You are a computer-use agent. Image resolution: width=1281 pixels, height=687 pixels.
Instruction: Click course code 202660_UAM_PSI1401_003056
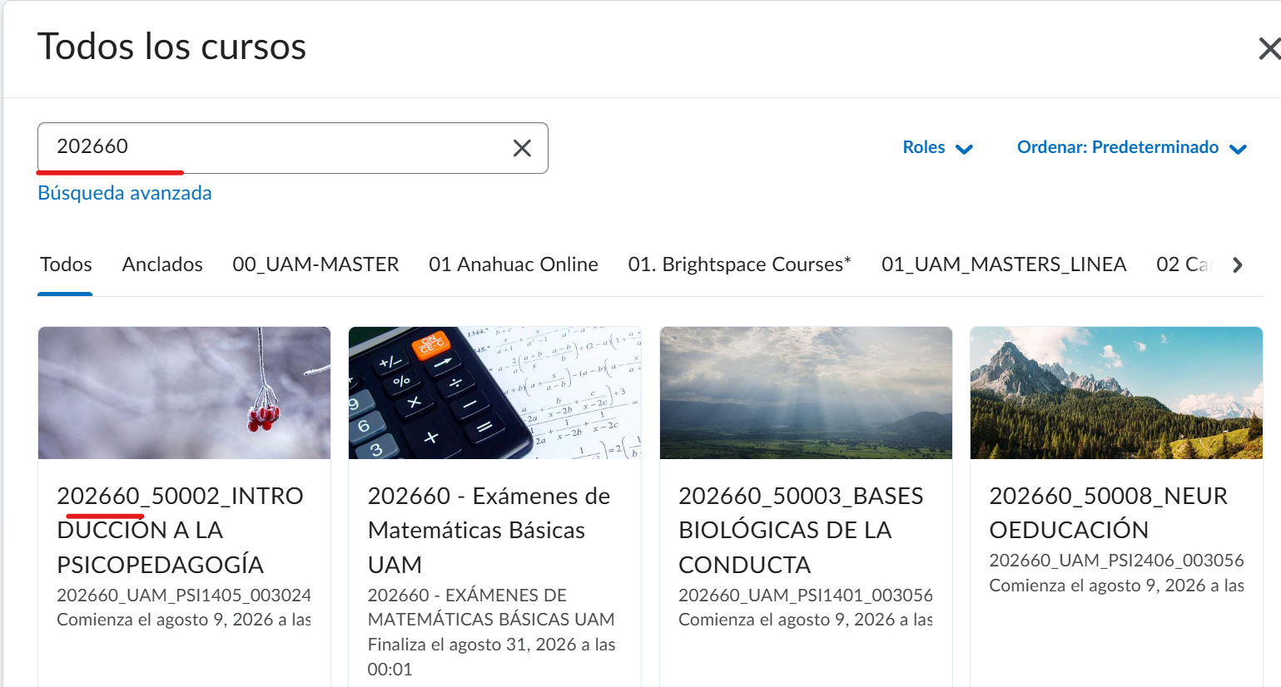click(x=806, y=596)
